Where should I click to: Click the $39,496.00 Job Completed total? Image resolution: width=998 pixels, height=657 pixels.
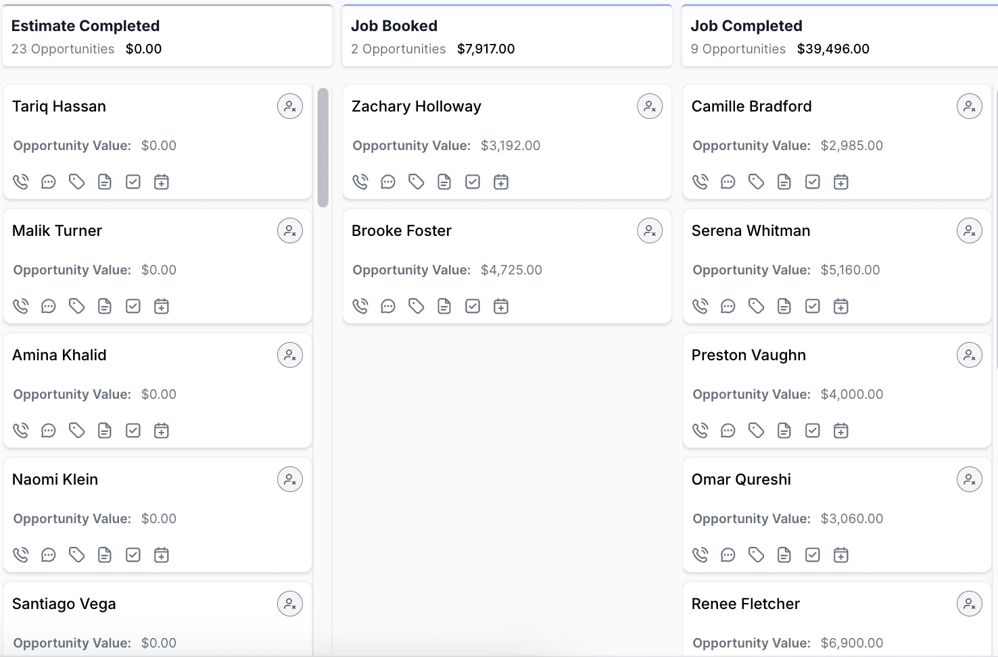(833, 49)
